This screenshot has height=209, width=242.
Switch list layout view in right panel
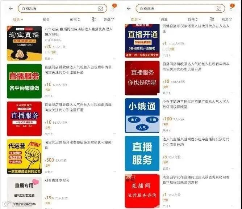[x=212, y=20]
